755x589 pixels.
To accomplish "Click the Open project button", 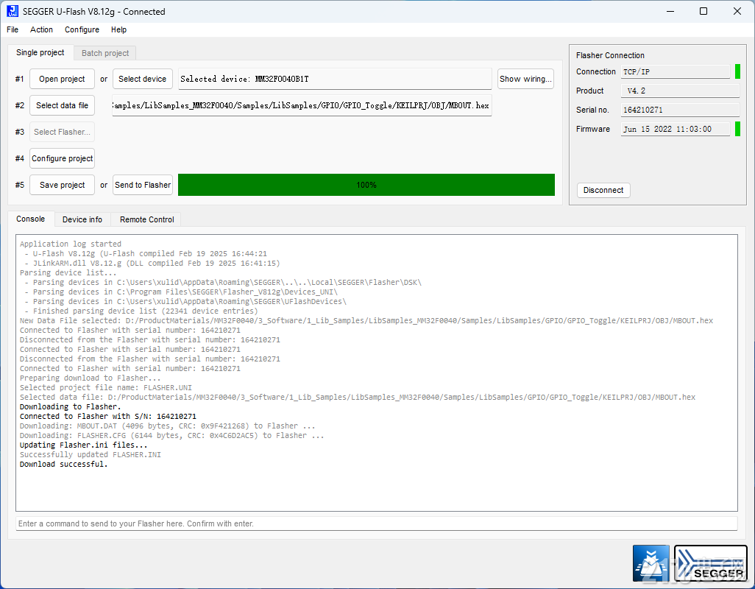I will [x=62, y=79].
